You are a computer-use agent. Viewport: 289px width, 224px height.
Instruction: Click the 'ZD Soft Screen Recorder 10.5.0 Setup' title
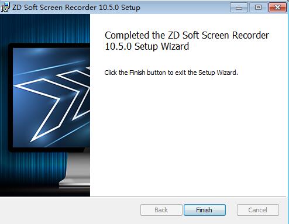76,8
